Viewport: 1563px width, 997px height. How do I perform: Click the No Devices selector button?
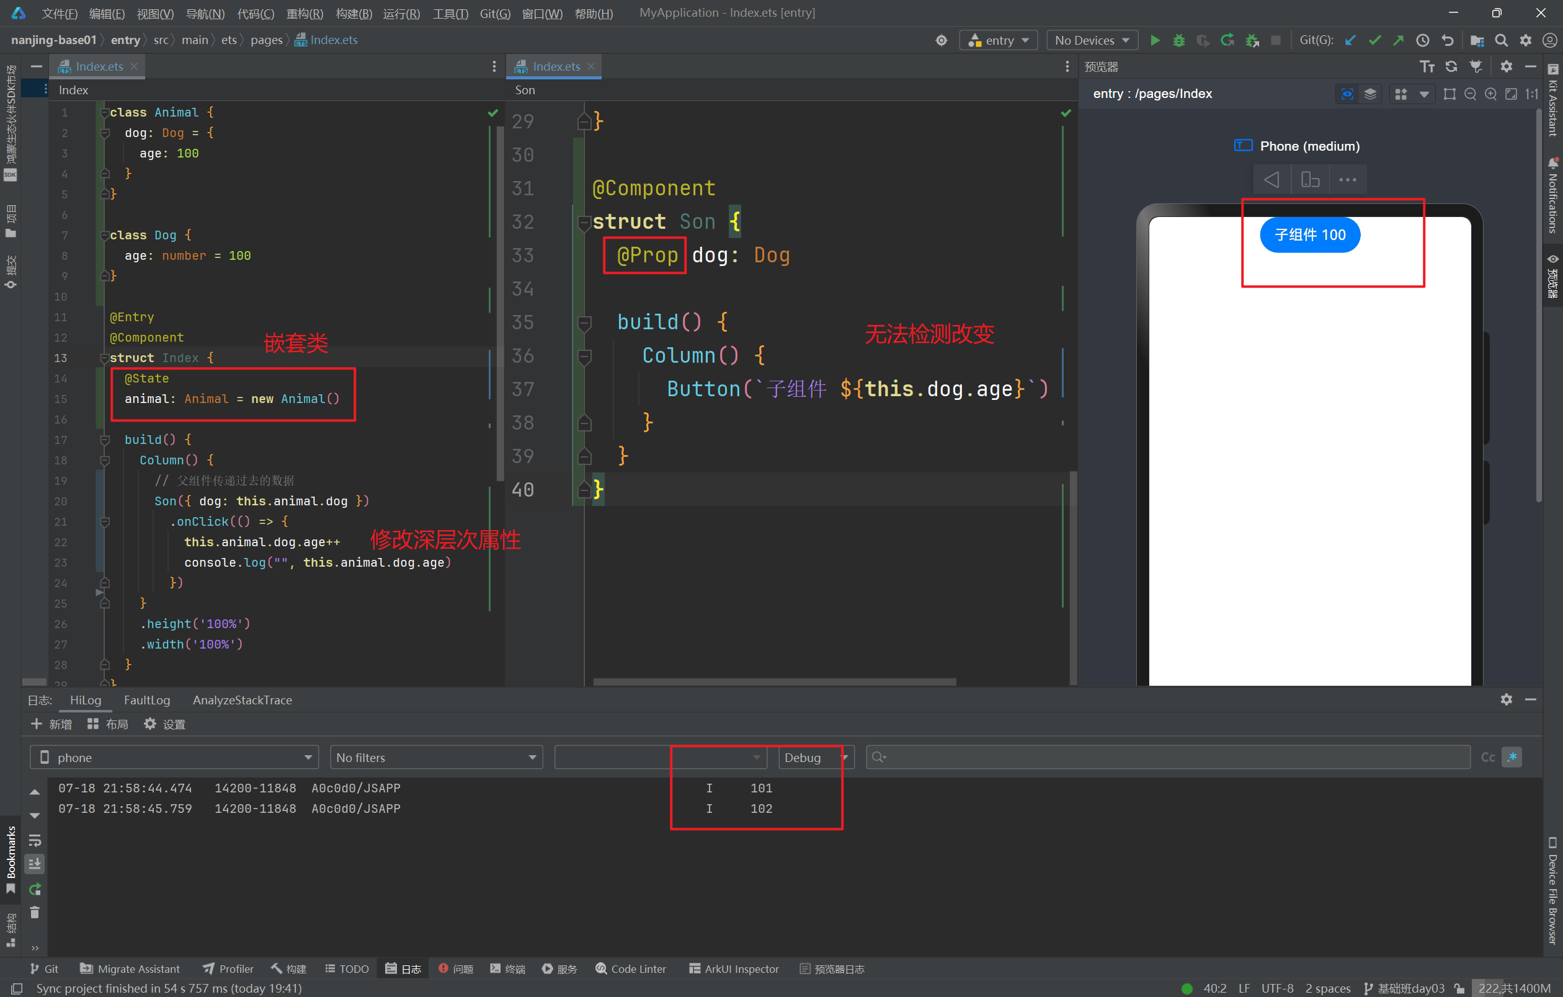(x=1089, y=41)
